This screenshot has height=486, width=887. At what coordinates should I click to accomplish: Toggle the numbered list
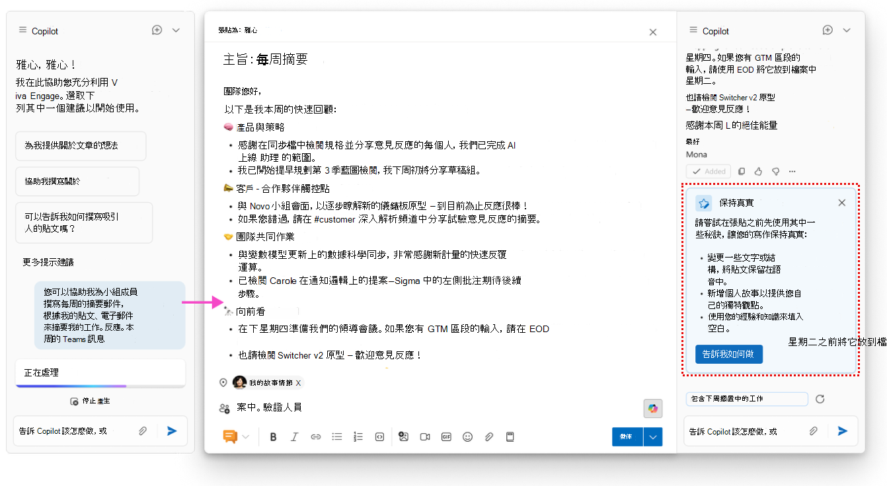[x=358, y=437]
